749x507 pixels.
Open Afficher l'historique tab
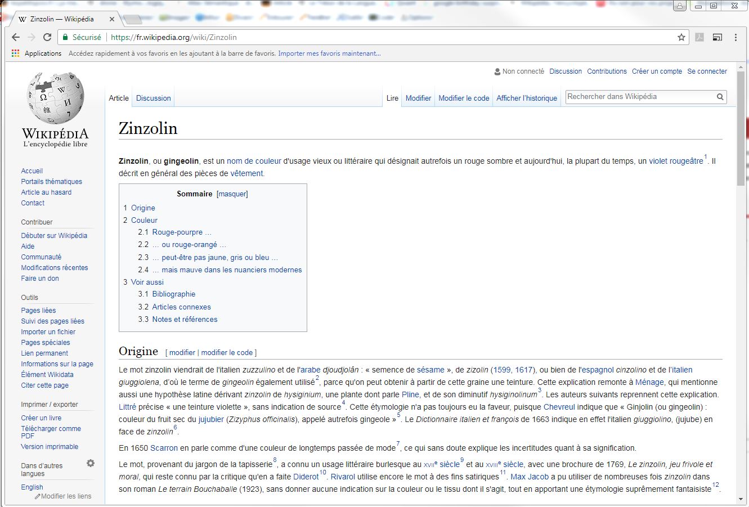pyautogui.click(x=527, y=98)
